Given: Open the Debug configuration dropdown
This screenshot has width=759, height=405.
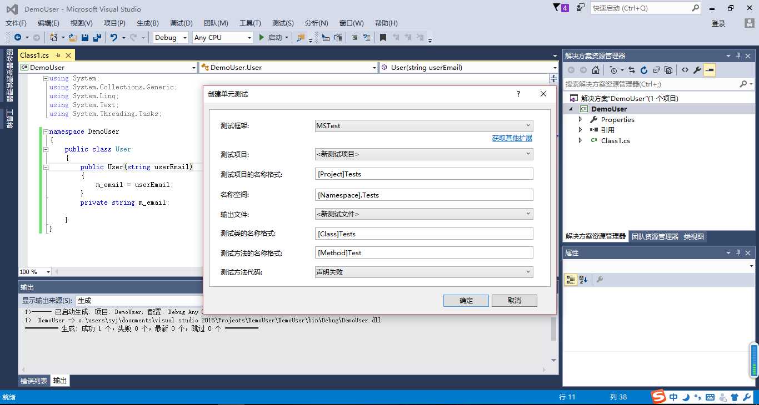Looking at the screenshot, I should [172, 38].
